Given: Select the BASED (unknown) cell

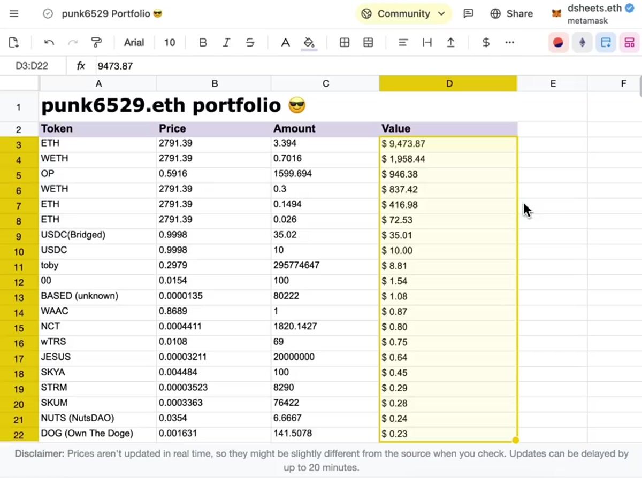Looking at the screenshot, I should pyautogui.click(x=98, y=296).
